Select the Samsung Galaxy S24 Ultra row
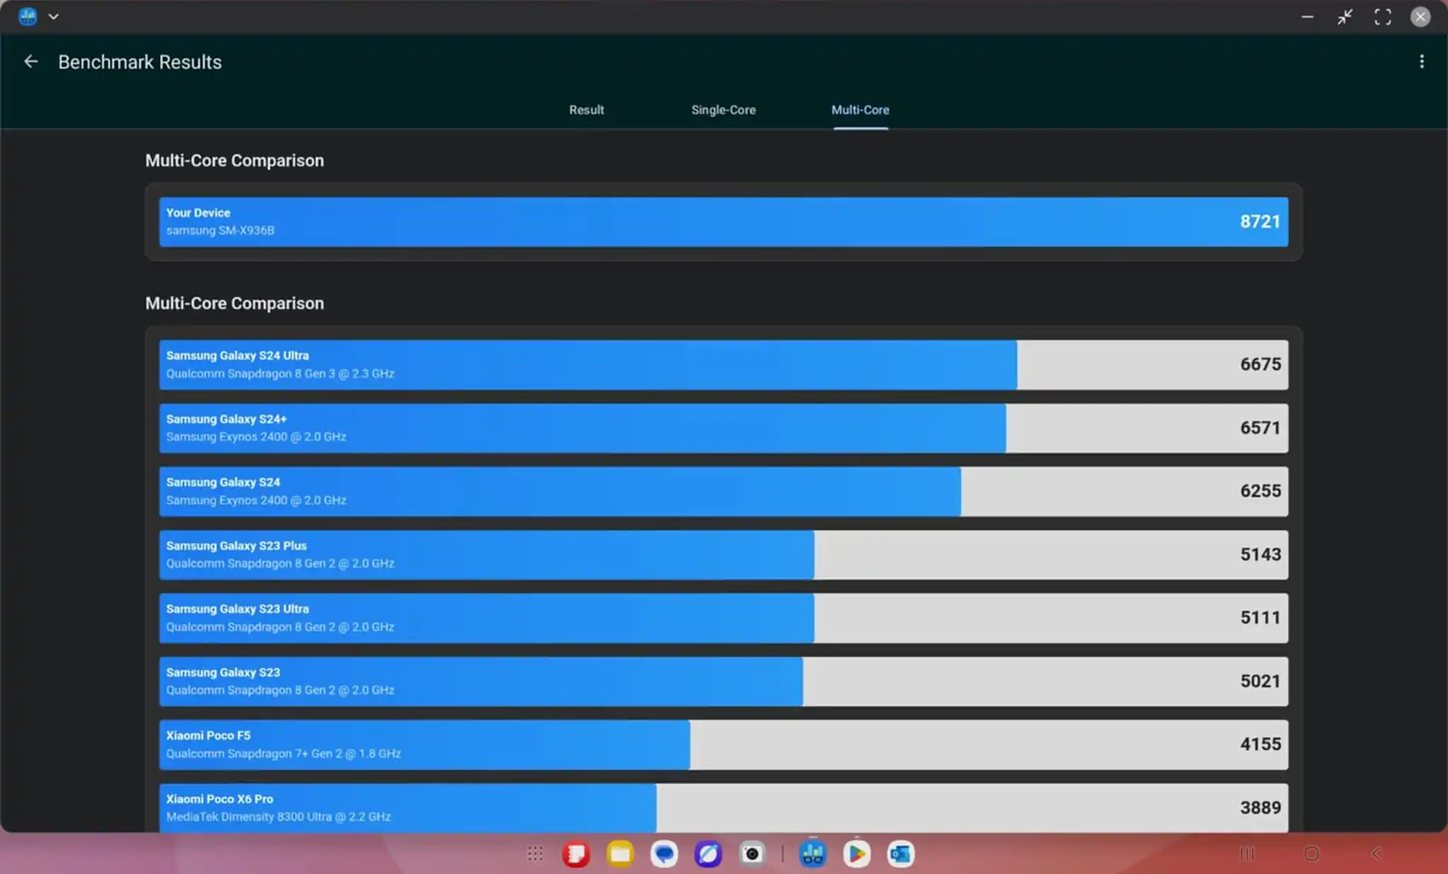1448x874 pixels. point(723,365)
